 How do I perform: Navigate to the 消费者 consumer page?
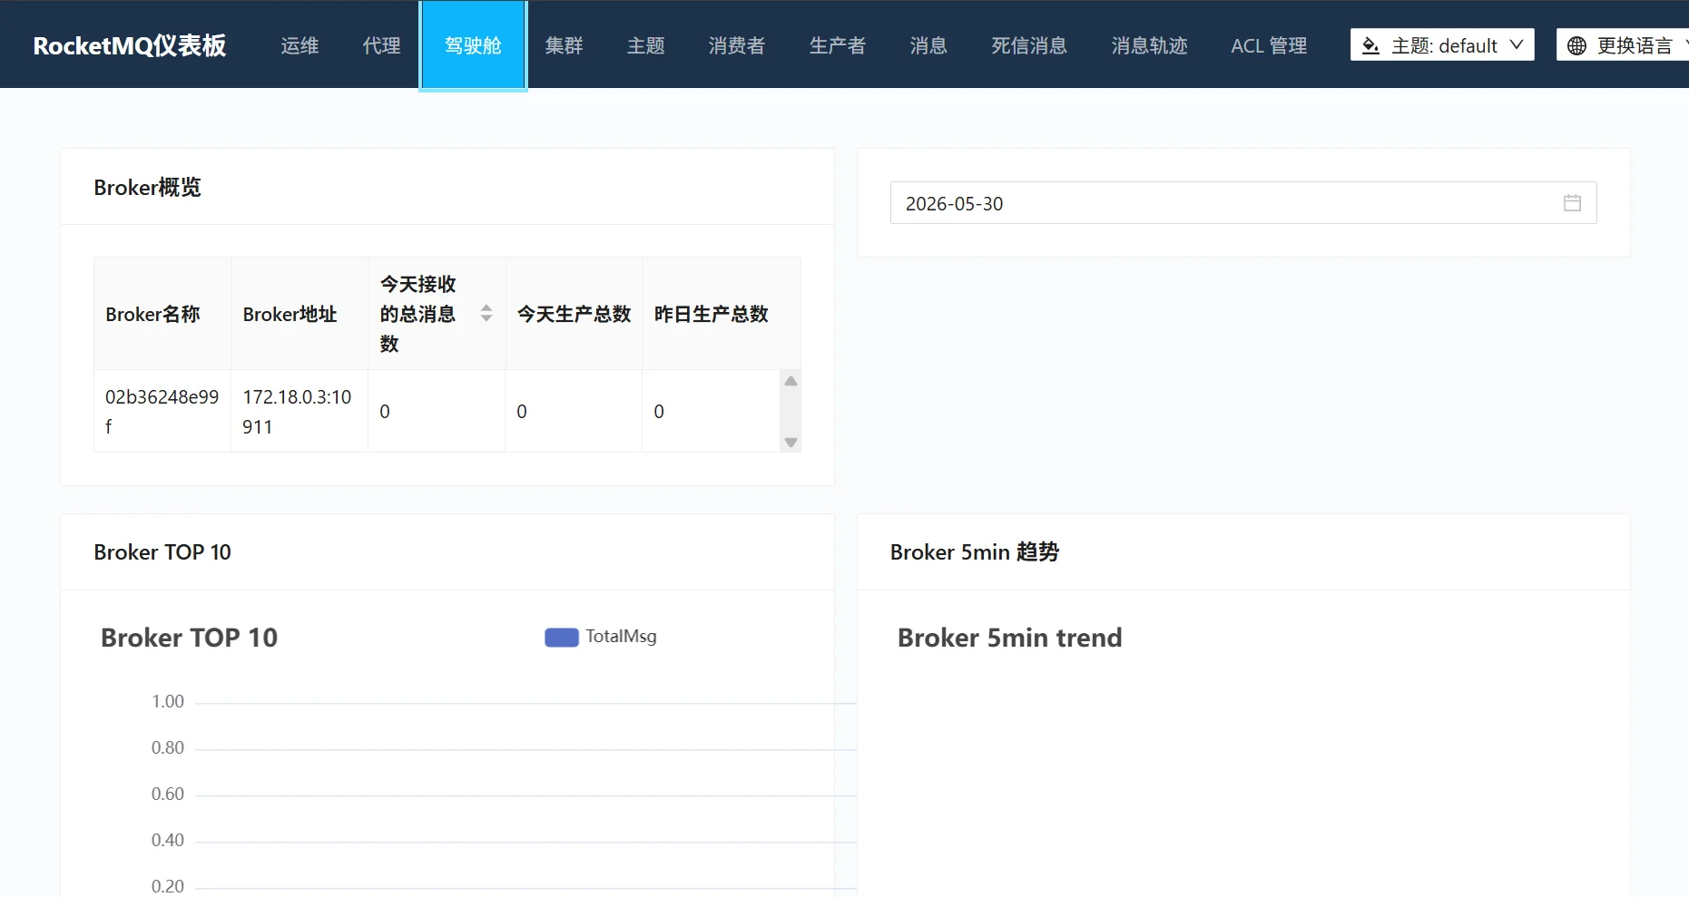click(x=737, y=45)
